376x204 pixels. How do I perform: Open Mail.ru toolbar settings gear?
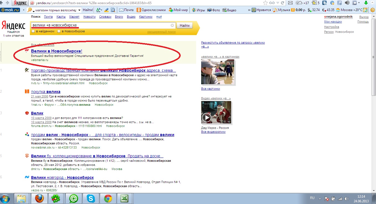coord(373,10)
